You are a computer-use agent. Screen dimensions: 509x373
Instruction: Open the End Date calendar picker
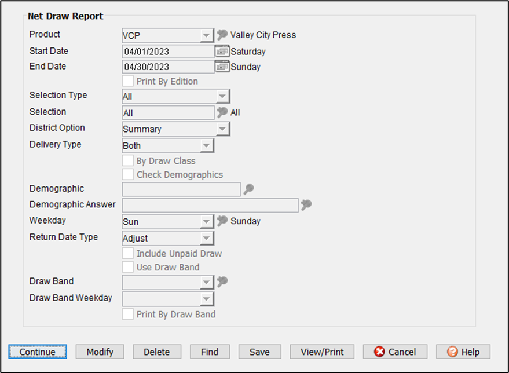point(222,67)
